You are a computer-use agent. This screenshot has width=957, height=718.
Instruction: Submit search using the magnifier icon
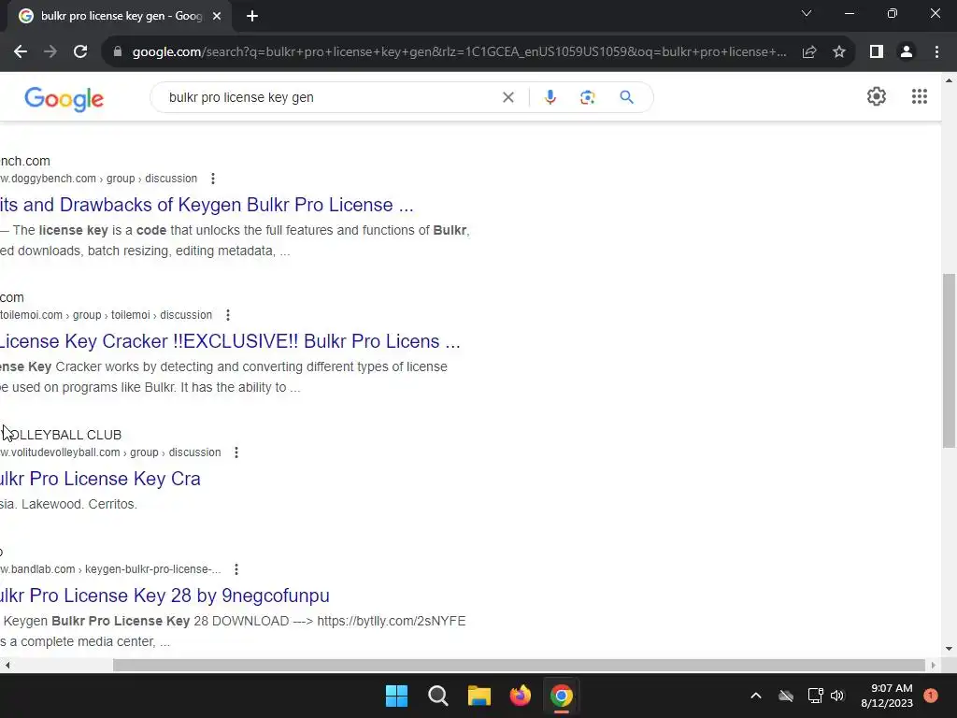626,97
